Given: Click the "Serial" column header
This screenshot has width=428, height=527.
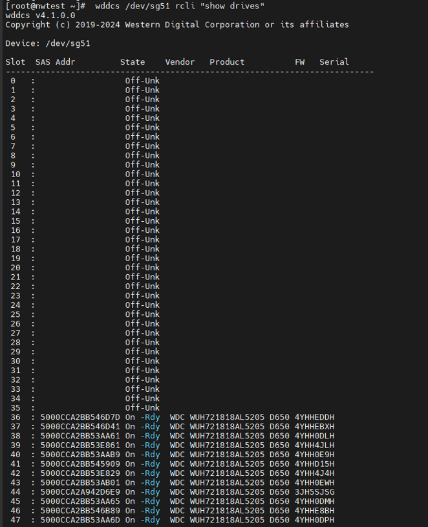Looking at the screenshot, I should click(334, 62).
